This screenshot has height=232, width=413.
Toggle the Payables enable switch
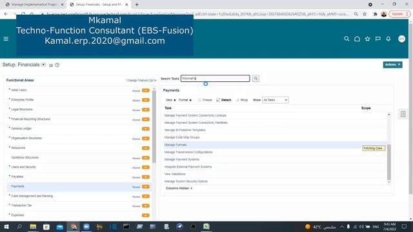pos(146,177)
